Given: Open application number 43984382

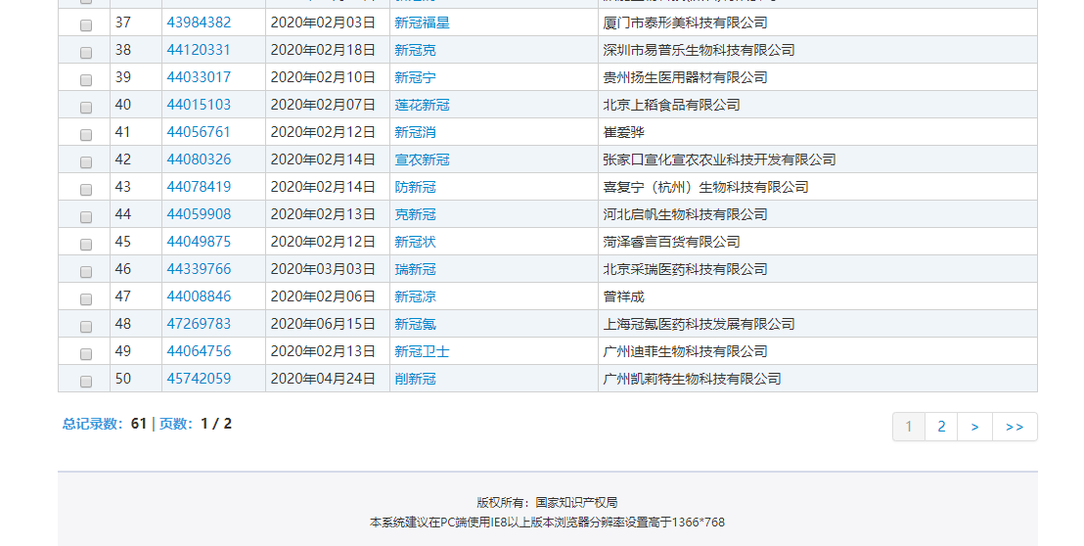Looking at the screenshot, I should click(x=199, y=23).
